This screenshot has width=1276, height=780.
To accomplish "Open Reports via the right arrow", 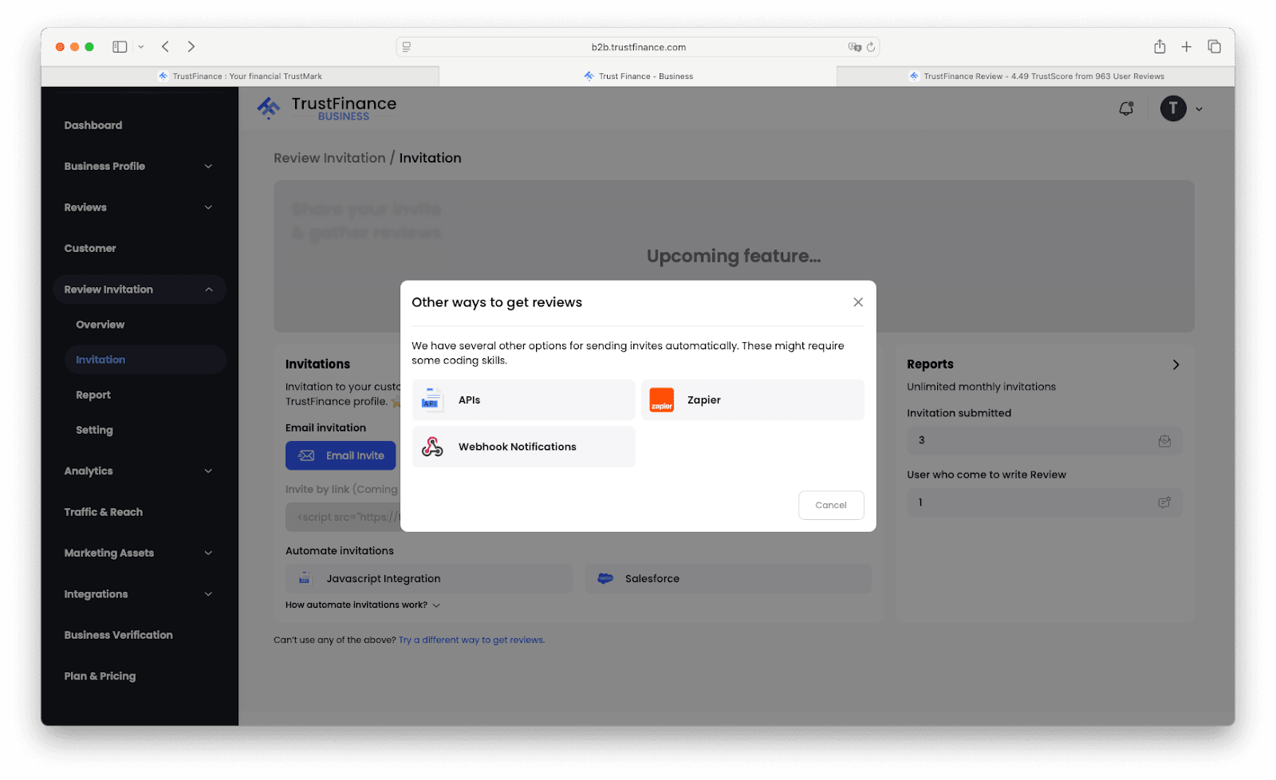I will pyautogui.click(x=1176, y=364).
